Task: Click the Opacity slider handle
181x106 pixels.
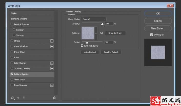Action: (x=102, y=24)
